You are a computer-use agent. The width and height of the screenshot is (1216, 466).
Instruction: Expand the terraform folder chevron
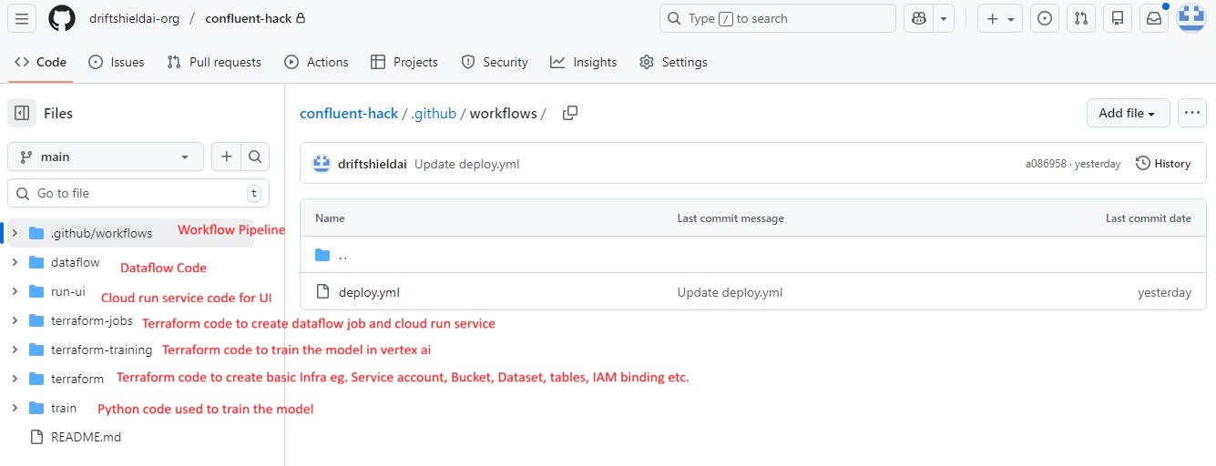tap(15, 379)
